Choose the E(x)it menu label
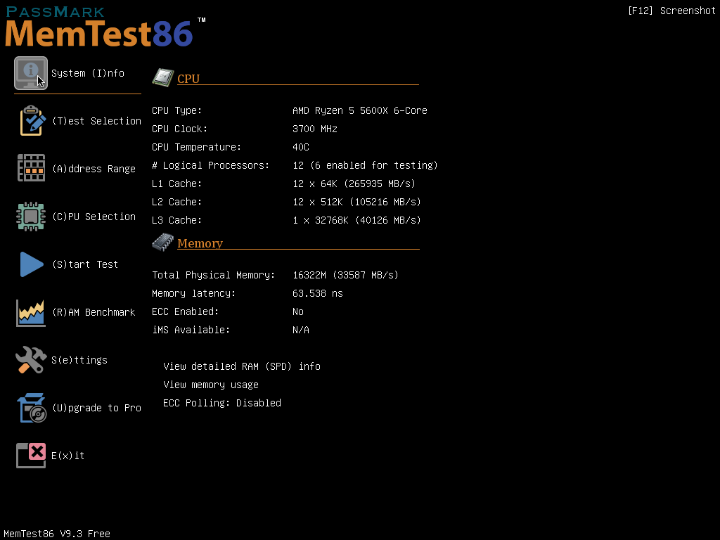The image size is (720, 540). click(x=68, y=456)
